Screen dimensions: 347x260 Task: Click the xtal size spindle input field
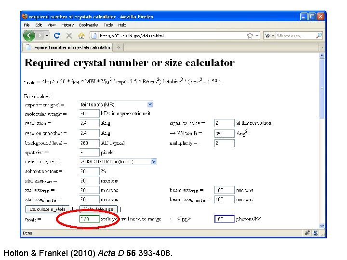pyautogui.click(x=90, y=199)
